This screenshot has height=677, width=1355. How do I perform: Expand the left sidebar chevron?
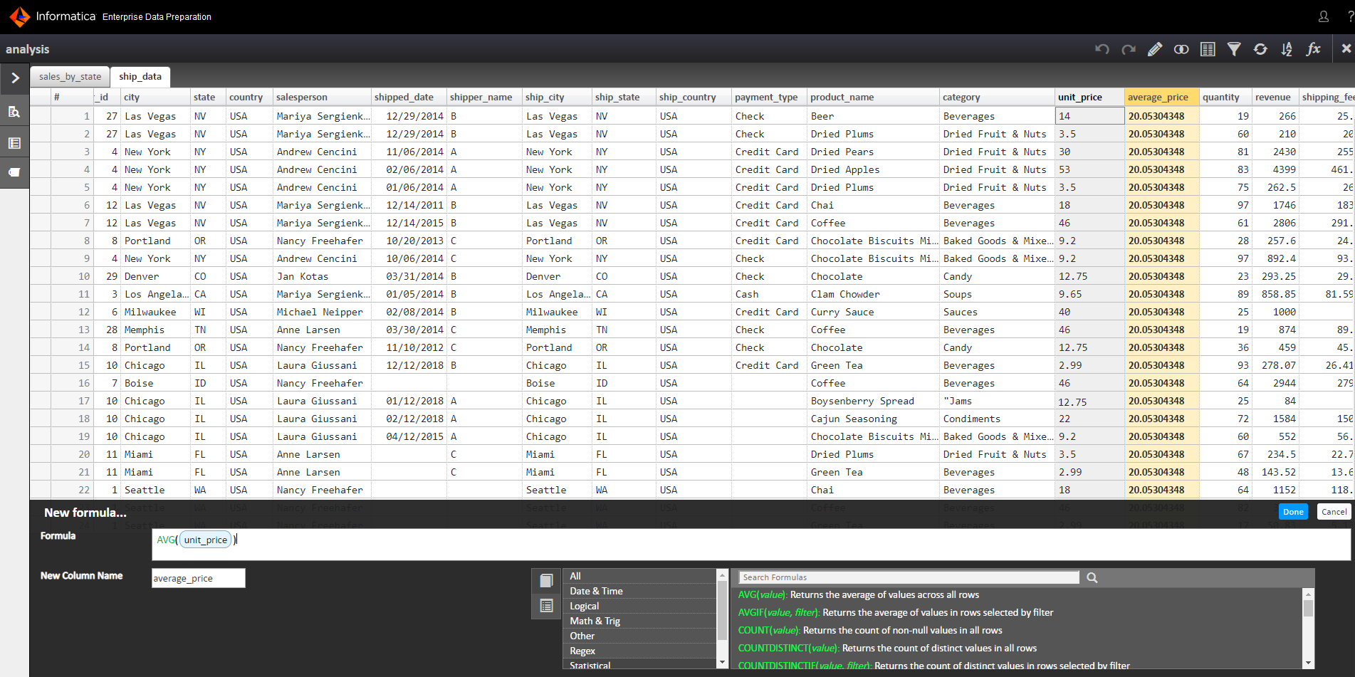click(15, 78)
